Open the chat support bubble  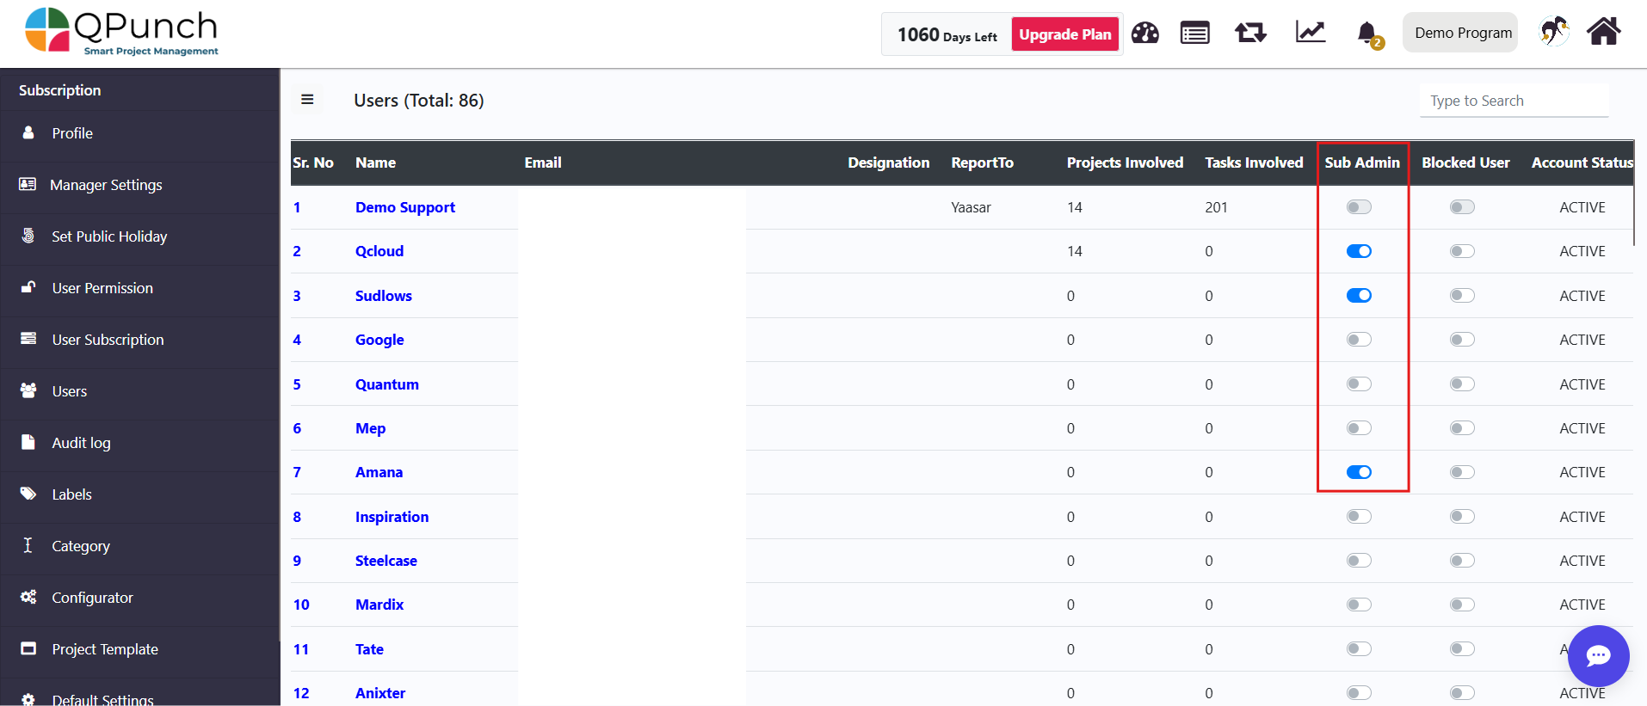(x=1598, y=656)
